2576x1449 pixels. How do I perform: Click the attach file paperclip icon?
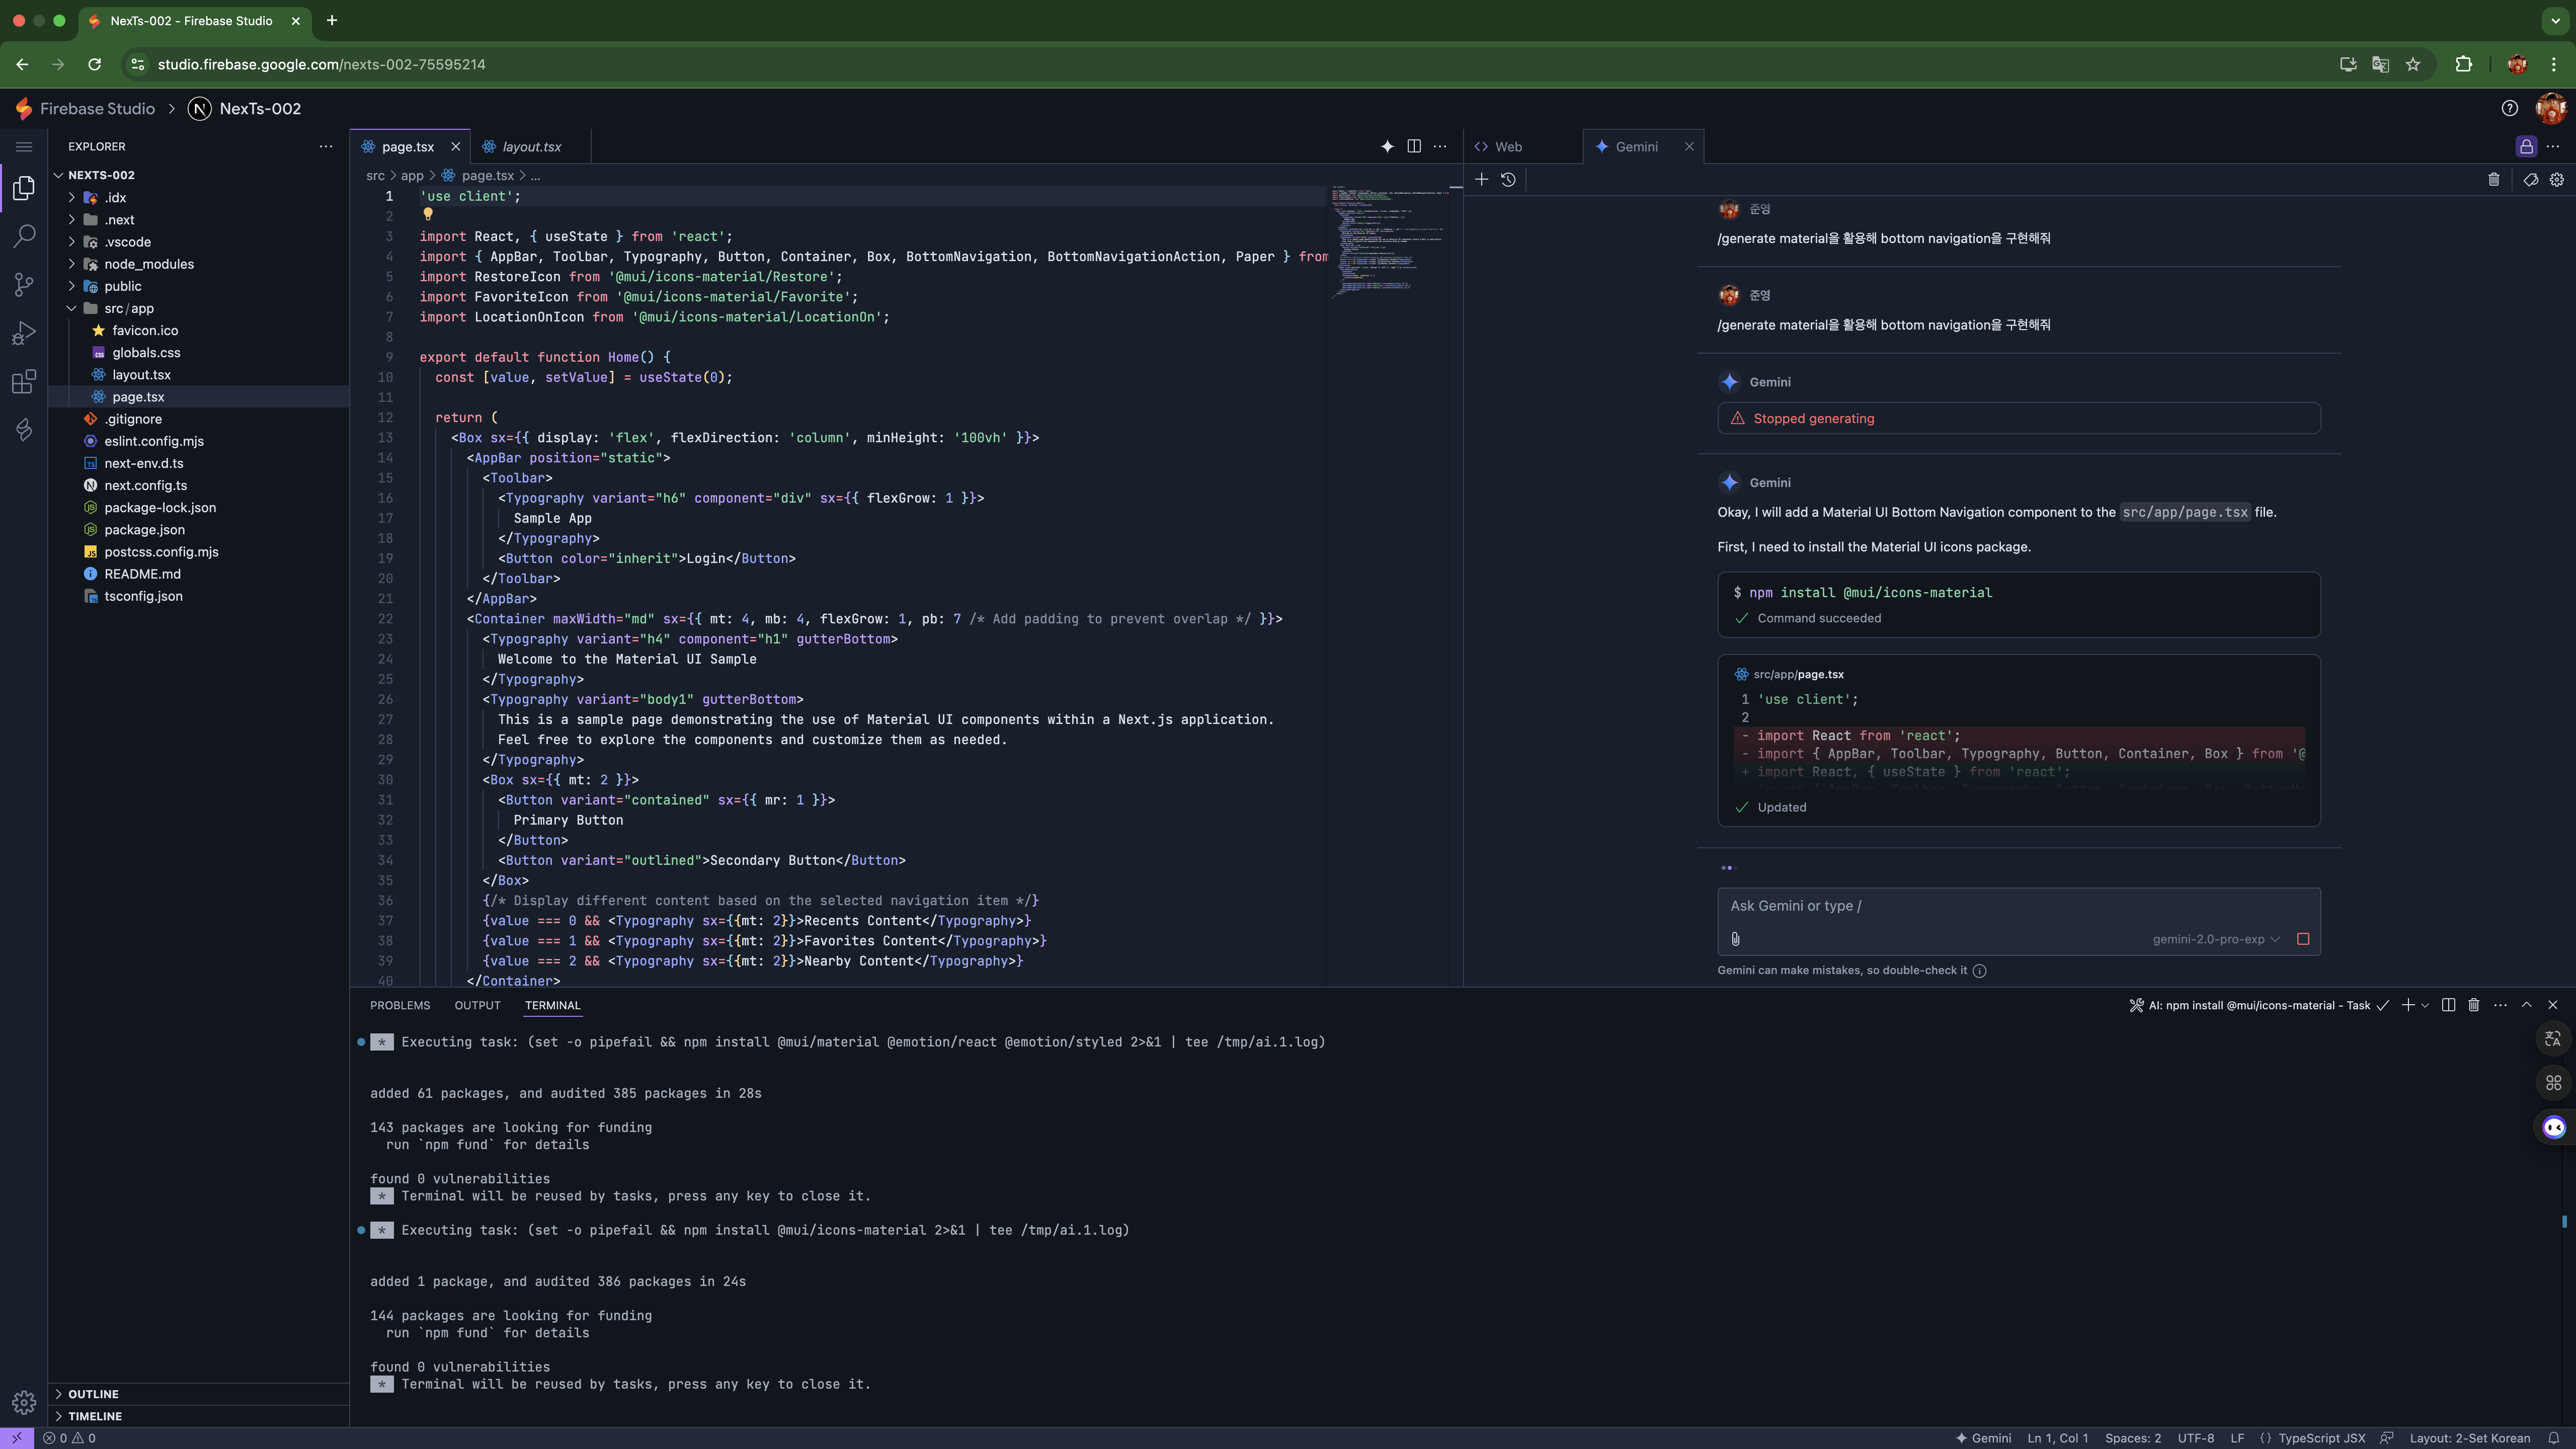coord(1735,939)
